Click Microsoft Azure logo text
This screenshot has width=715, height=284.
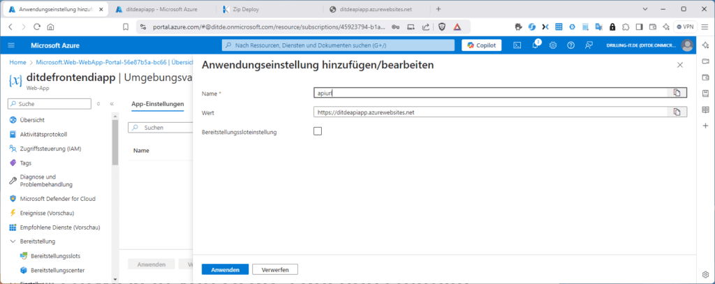[55, 45]
